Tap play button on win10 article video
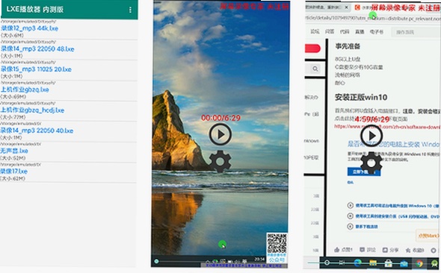 point(371,136)
